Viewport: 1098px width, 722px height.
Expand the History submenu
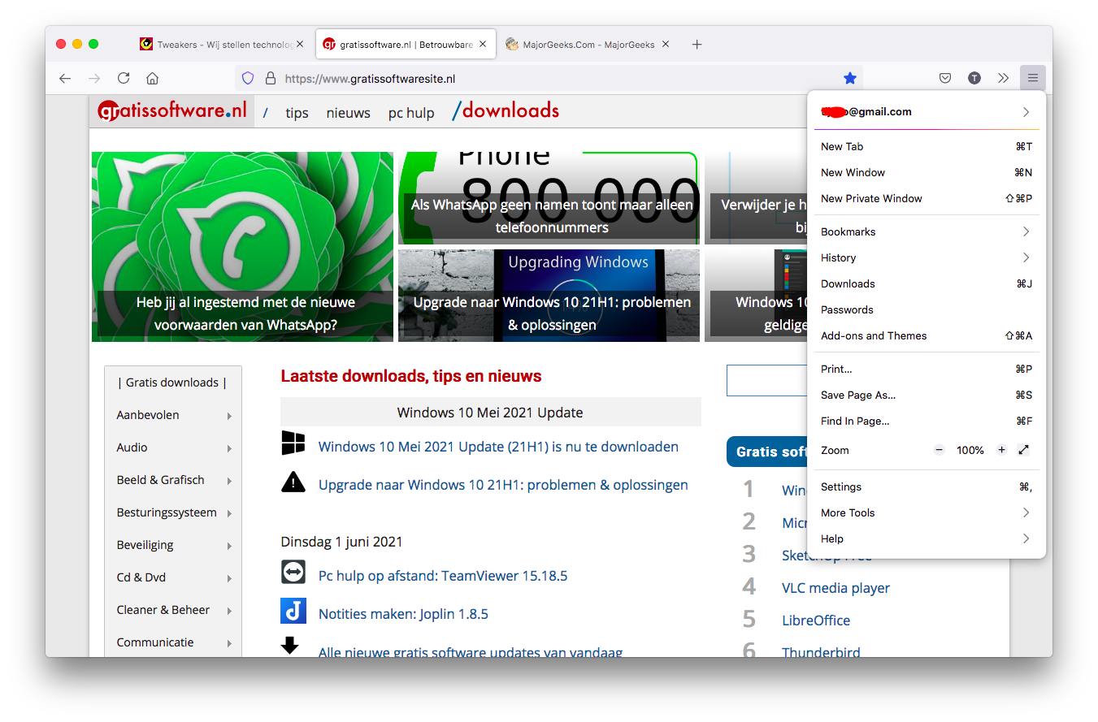(x=925, y=257)
